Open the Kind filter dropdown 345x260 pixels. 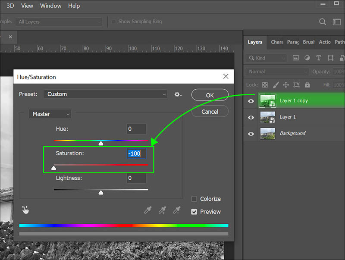(266, 58)
